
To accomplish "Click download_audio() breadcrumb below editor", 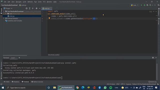I will click(54, 55).
